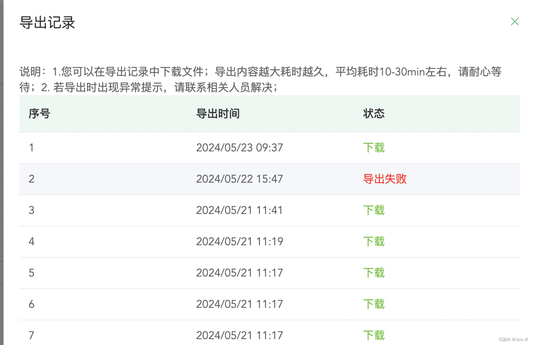Download the export from 2024/05/21 11:41
This screenshot has height=345, width=534.
click(x=373, y=210)
